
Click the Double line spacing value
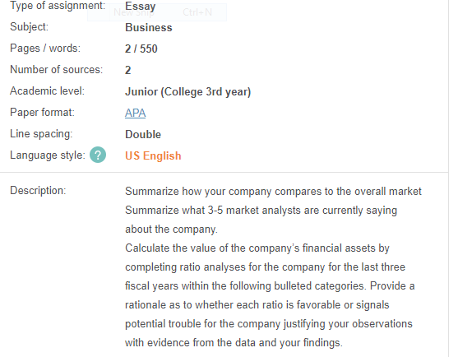pos(143,134)
